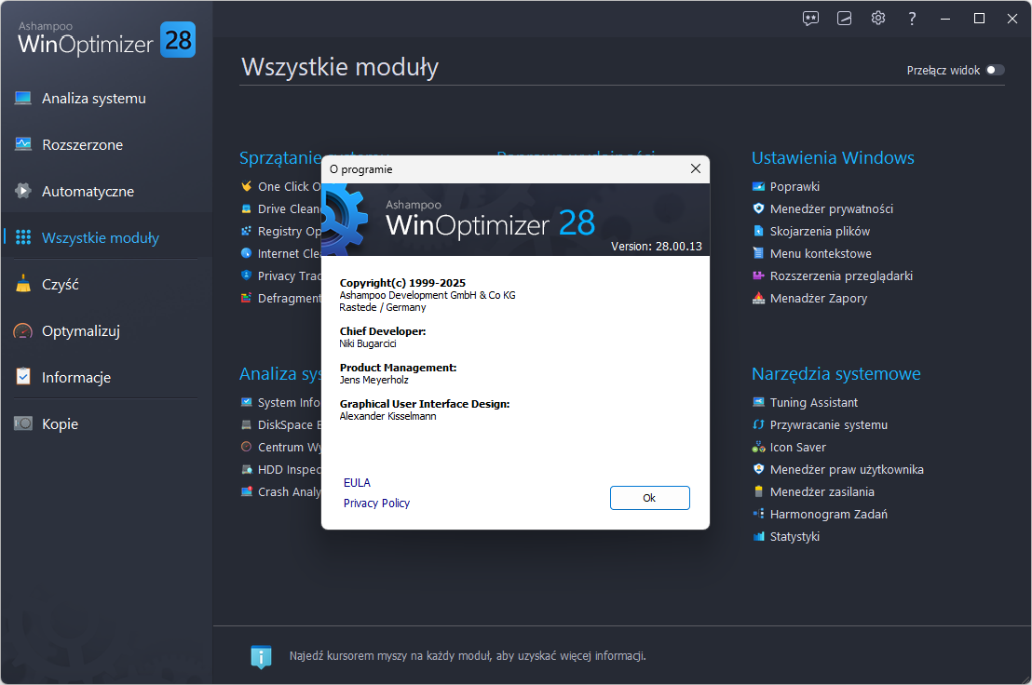Open Menedżer prywatności module

[831, 209]
